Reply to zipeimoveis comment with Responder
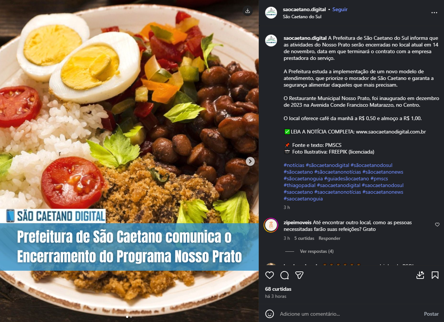The height and width of the screenshot is (322, 444). click(x=329, y=238)
